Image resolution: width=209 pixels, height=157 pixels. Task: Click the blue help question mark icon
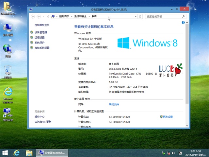(x=183, y=23)
